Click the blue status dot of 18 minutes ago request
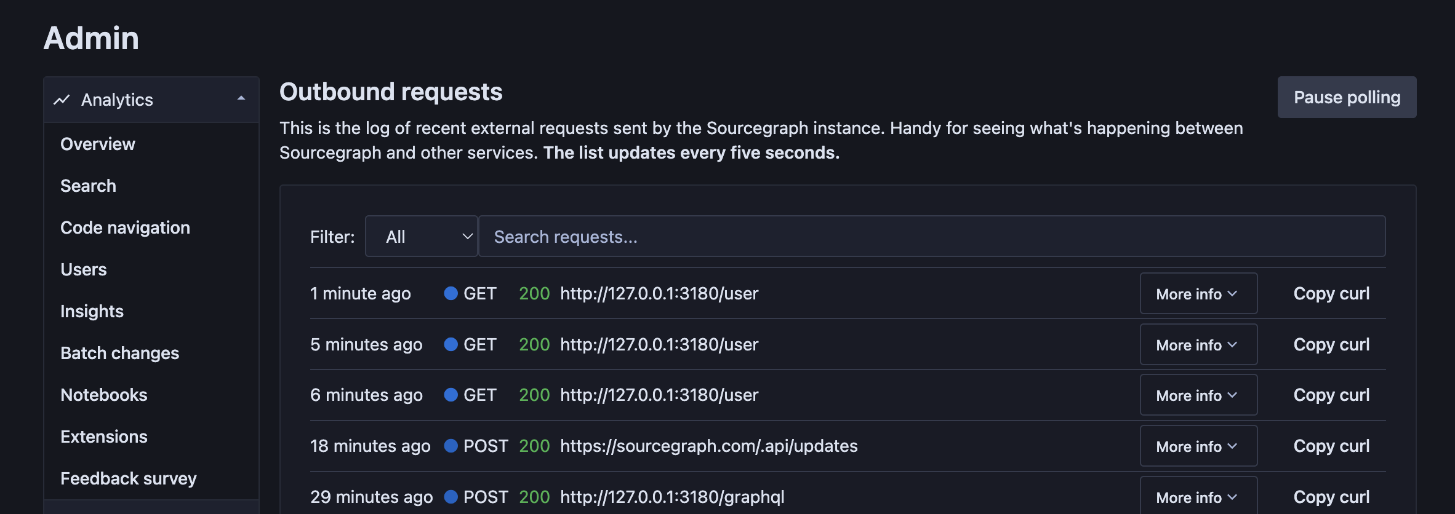 (x=451, y=446)
